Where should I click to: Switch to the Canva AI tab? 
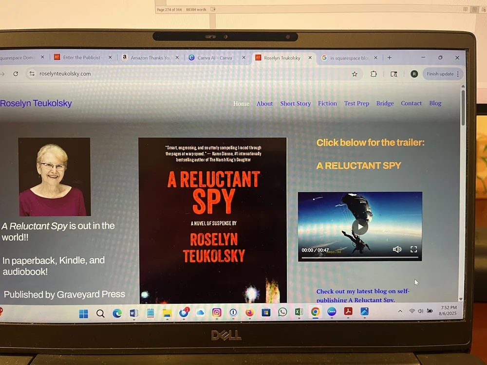pyautogui.click(x=215, y=58)
